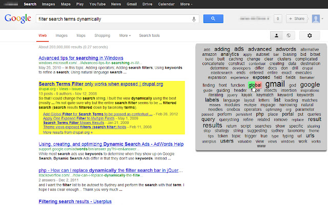Open Search Terms Filter drupal.org result
The height and width of the screenshot is (205, 328).
point(101,84)
